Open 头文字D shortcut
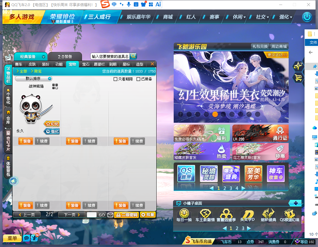Screen dimensions: 318x247 (x=247, y=215)
